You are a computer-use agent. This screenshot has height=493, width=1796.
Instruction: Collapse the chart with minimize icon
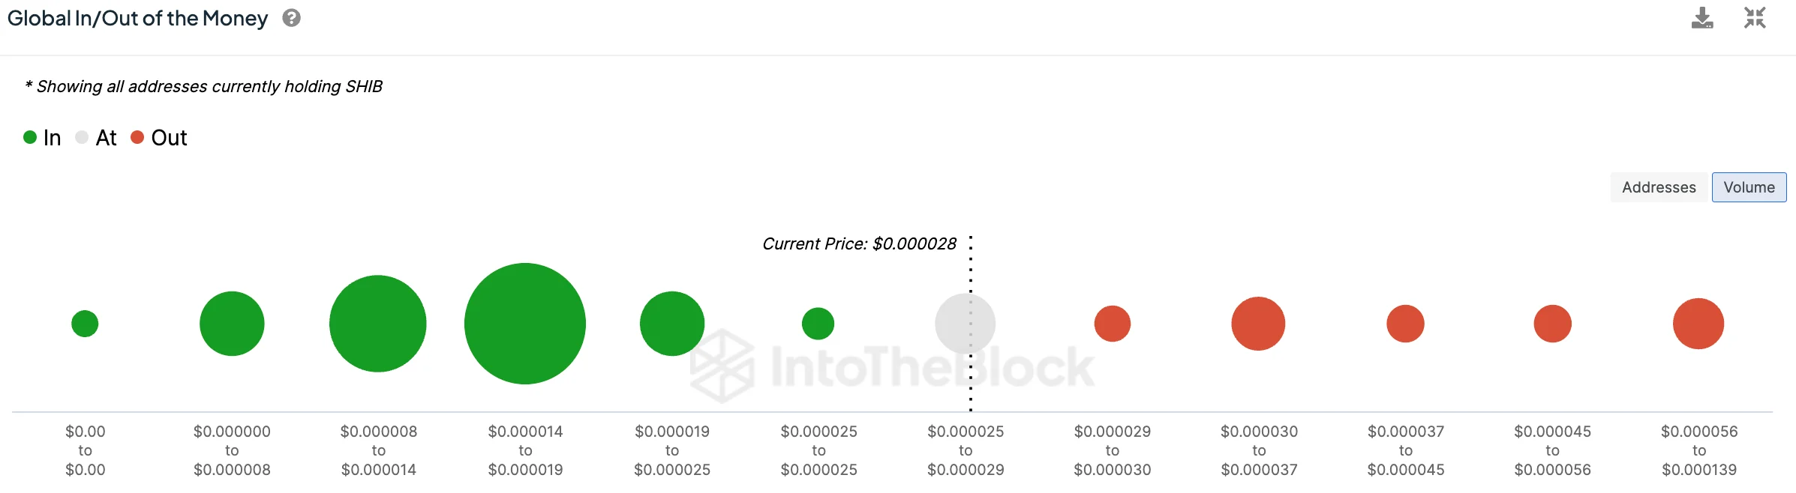[x=1755, y=18]
